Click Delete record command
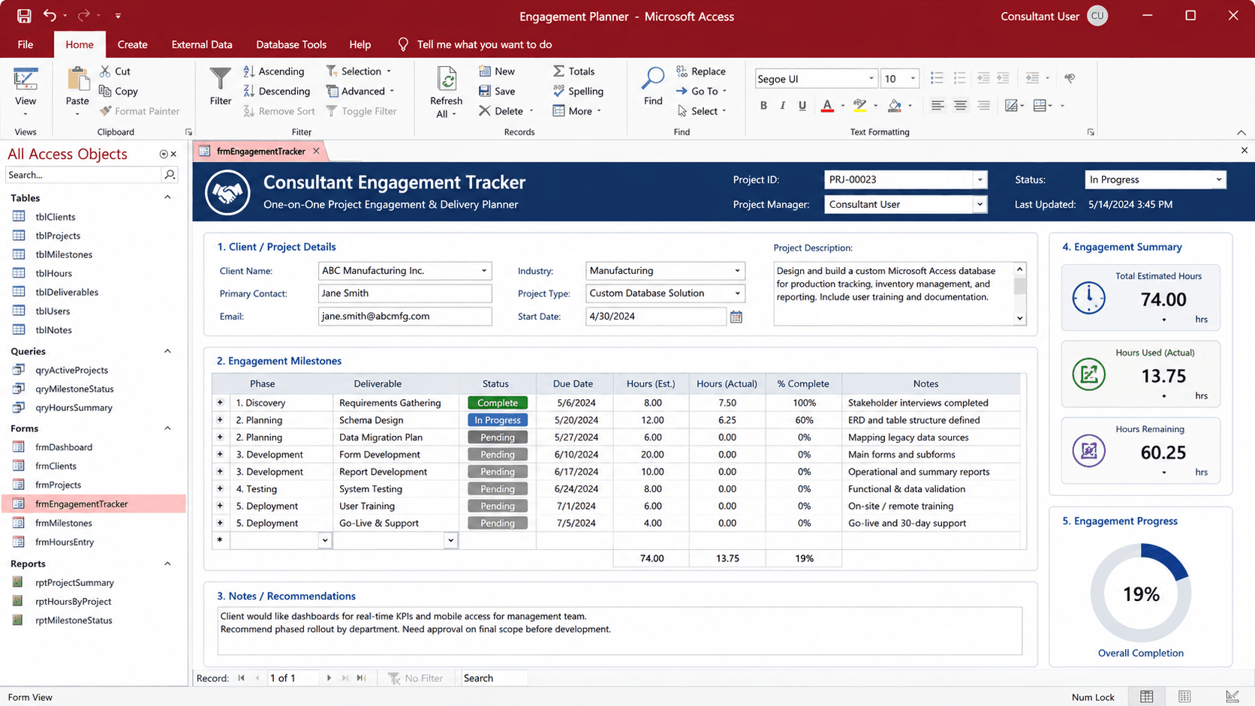Viewport: 1255px width, 706px height. (x=501, y=111)
